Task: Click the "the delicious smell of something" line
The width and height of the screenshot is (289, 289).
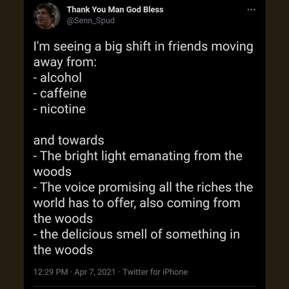Action: pos(136,234)
